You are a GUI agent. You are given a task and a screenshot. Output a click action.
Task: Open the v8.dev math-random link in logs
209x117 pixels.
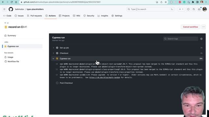click(x=104, y=77)
